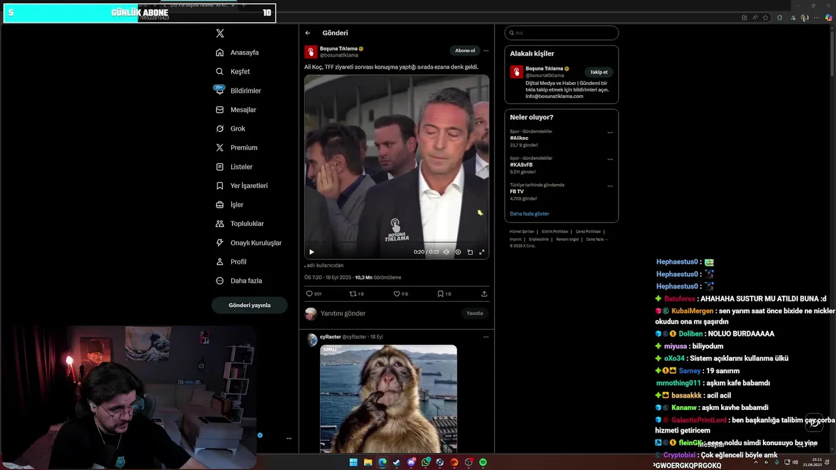Open Yer İşaretleri bookmarks
This screenshot has height=470, width=836.
tap(242, 185)
